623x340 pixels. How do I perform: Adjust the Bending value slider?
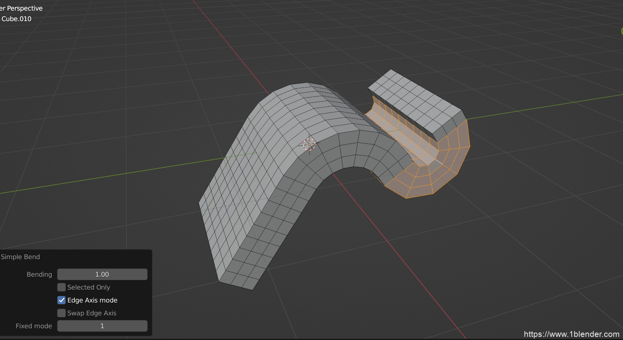coord(102,274)
